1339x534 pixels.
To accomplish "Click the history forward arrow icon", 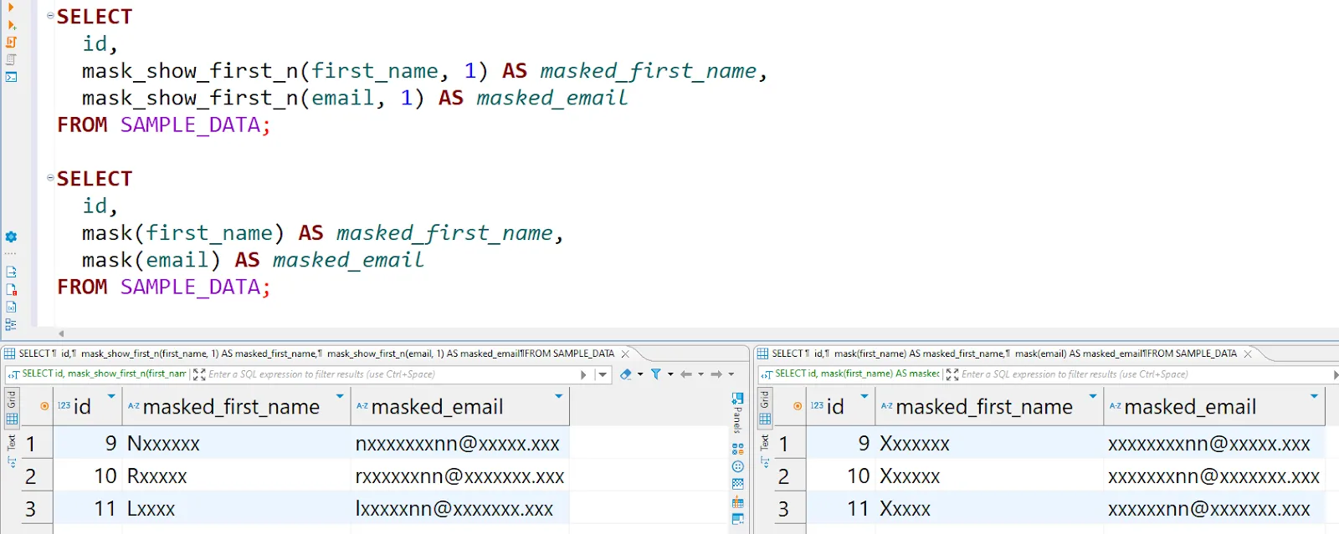I will click(716, 374).
